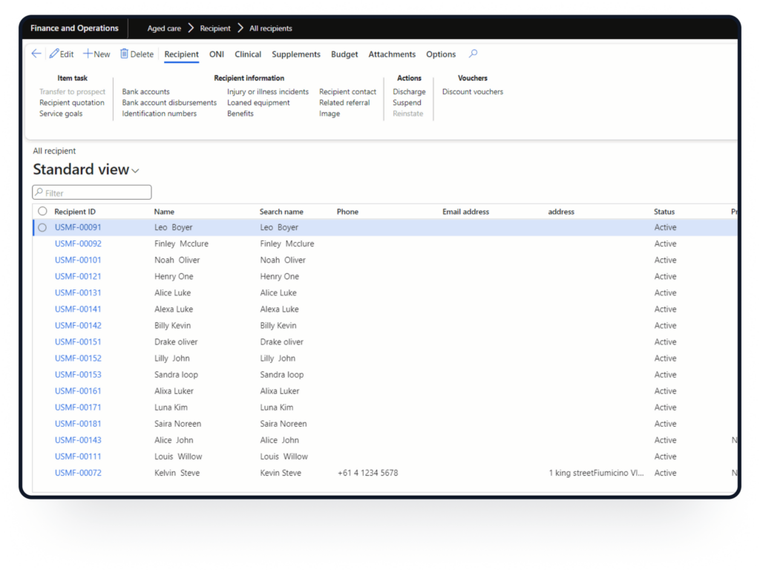Open the Supplements tab
The height and width of the screenshot is (570, 760).
[296, 54]
